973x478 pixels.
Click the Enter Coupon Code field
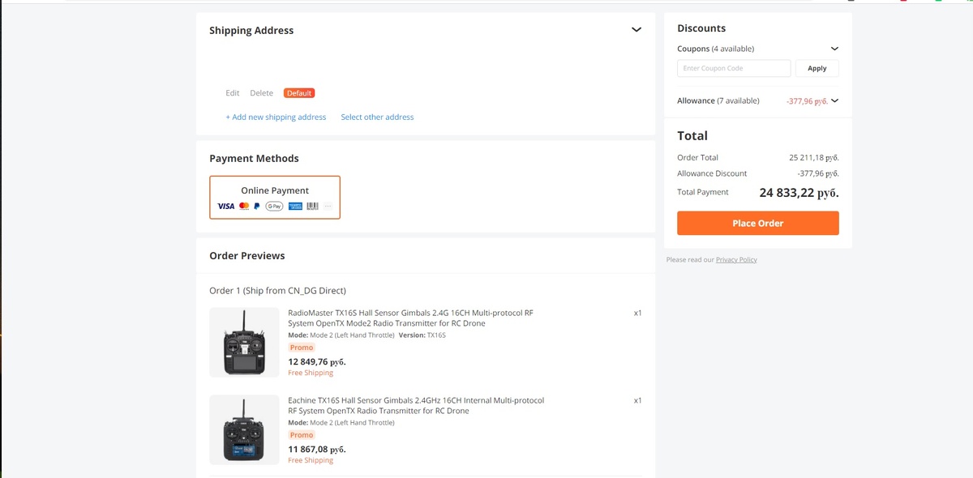pos(734,69)
